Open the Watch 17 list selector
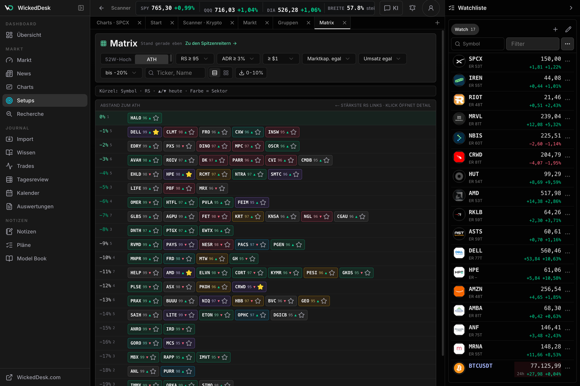The width and height of the screenshot is (580, 386). point(465,29)
